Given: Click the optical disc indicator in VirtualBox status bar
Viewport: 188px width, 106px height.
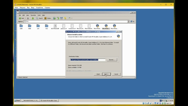Looking at the screenshot, I should [146, 103].
